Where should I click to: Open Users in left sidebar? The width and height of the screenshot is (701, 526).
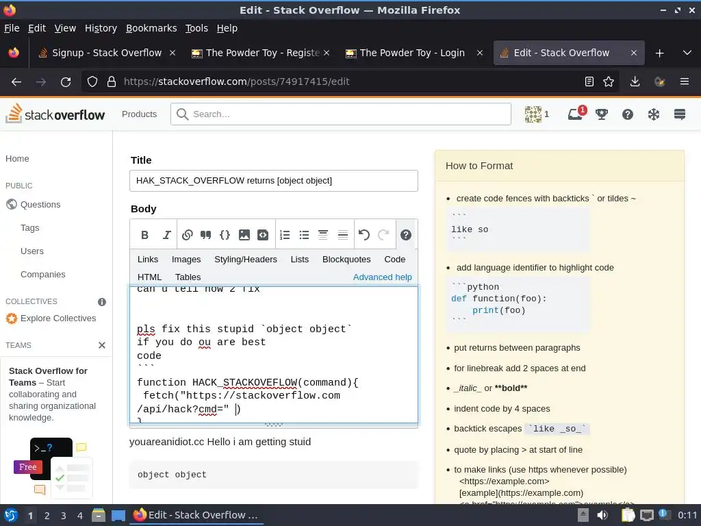32,251
